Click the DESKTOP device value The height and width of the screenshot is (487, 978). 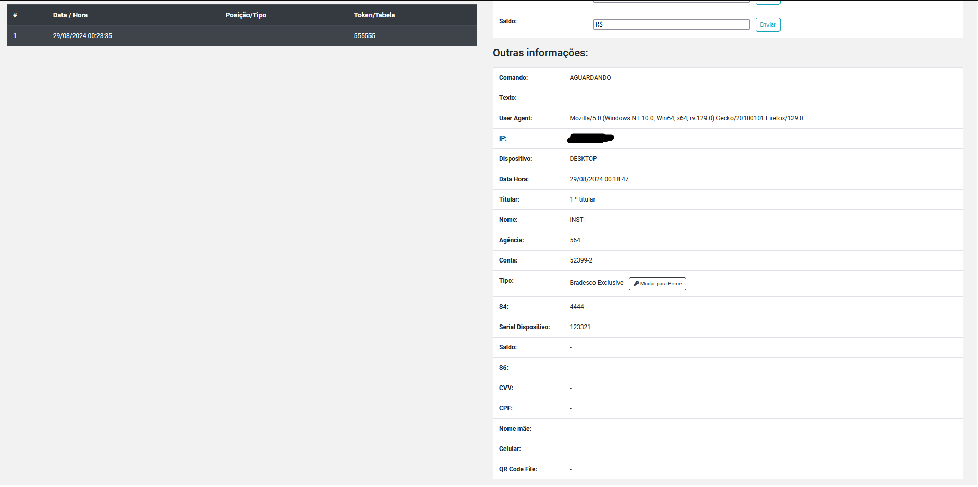click(x=583, y=159)
